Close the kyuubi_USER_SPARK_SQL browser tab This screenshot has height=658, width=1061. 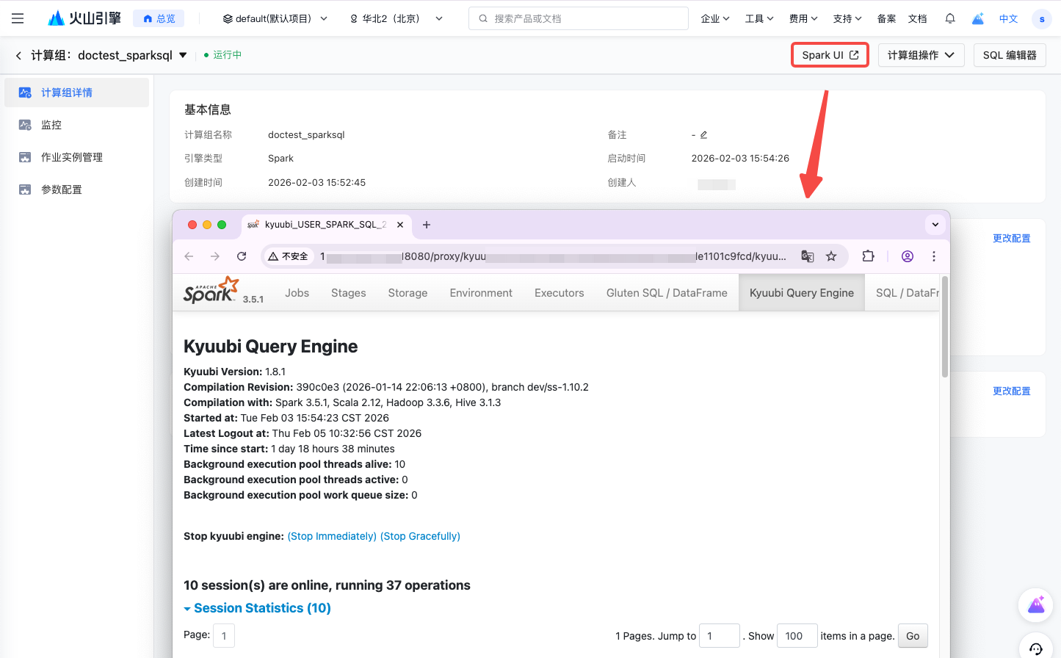click(x=400, y=225)
